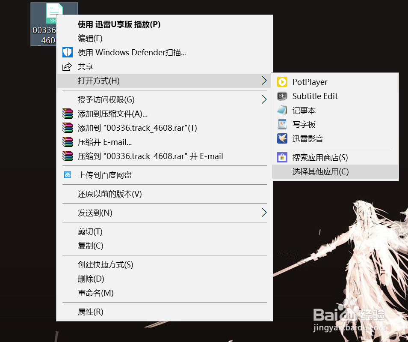This screenshot has width=408, height=342.
Task: Choose 添加到 "00336.track_4608.rar"(T)
Action: [165, 128]
